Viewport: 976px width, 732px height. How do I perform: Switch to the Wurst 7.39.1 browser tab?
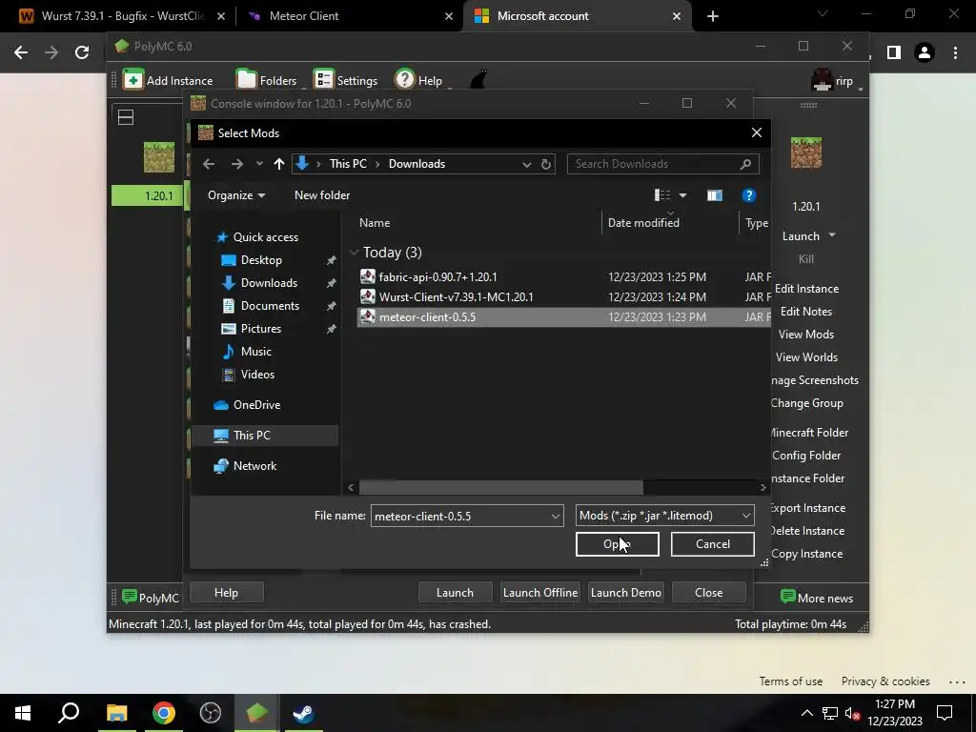tap(122, 16)
